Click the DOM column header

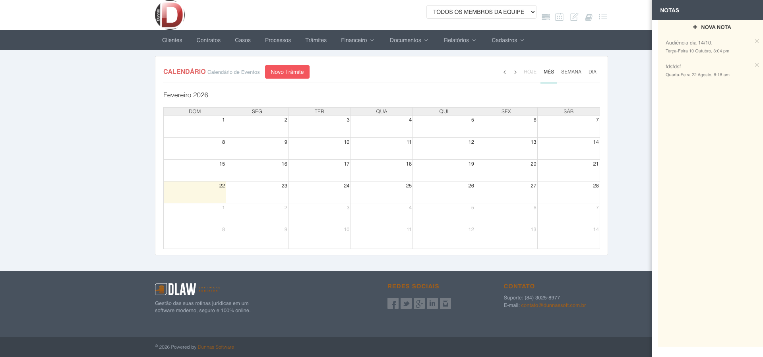pyautogui.click(x=195, y=111)
